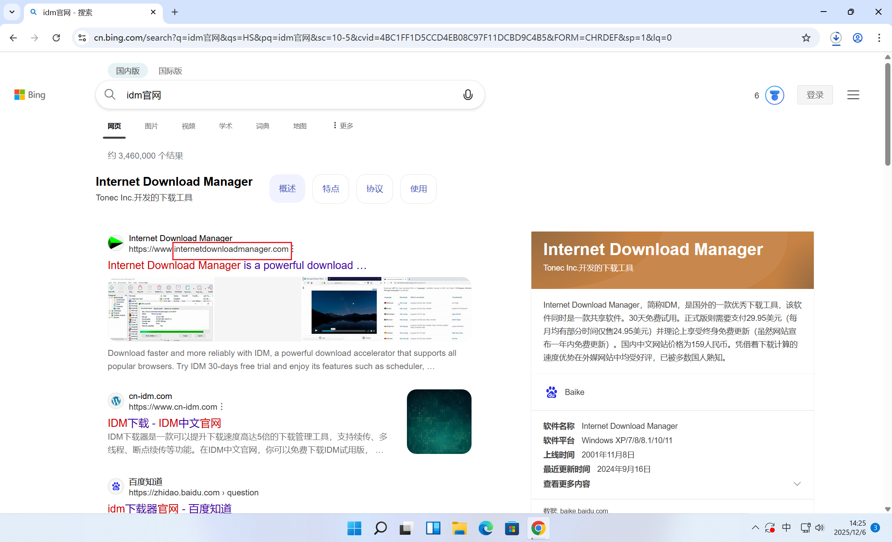Click the Bing Rewards medal icon

pos(774,95)
